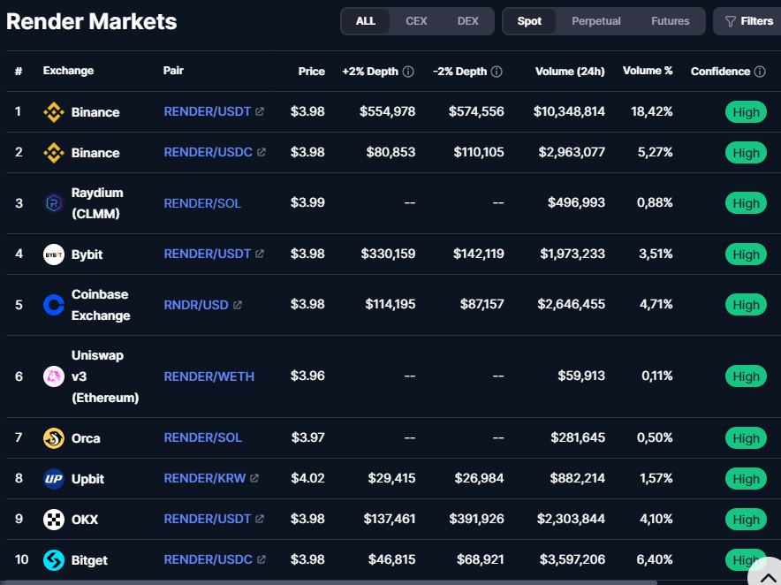Open the Bitget RENDER/USDC pair link

pos(209,559)
